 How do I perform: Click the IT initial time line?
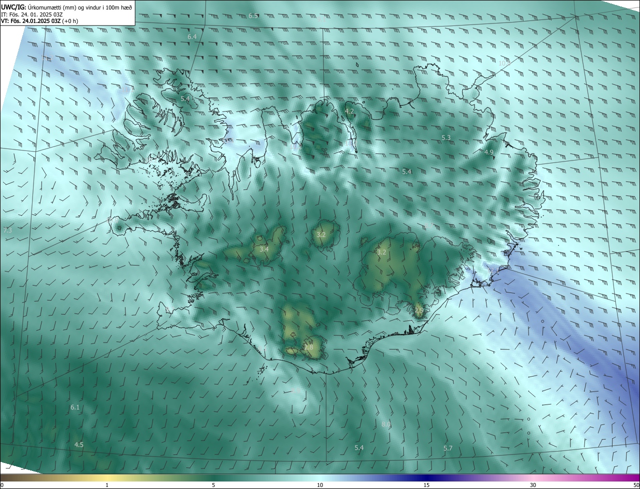click(x=33, y=14)
